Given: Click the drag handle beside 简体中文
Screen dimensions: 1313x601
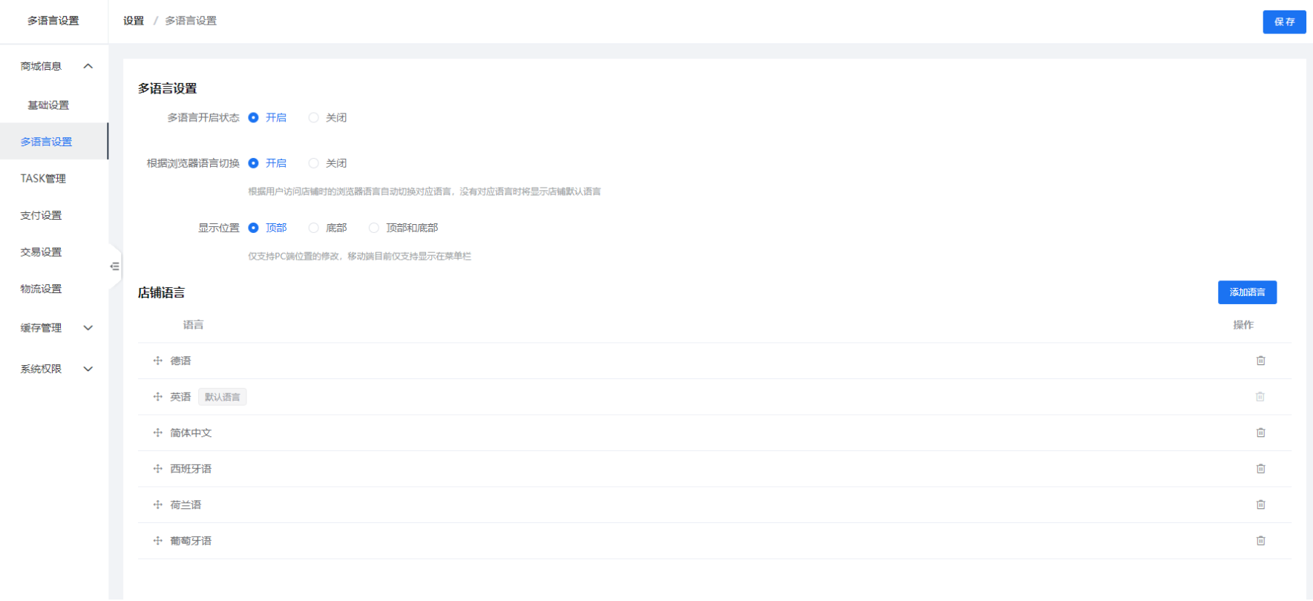Looking at the screenshot, I should pos(157,433).
